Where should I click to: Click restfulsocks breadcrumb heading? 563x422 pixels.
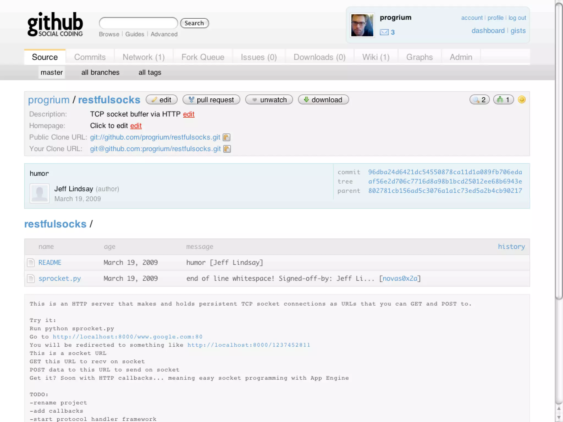[55, 224]
